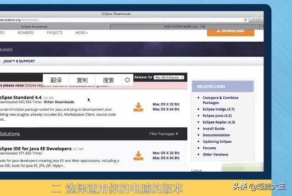
Task: Click the Eclipse Standard download arrow icon
Action: click(138, 107)
